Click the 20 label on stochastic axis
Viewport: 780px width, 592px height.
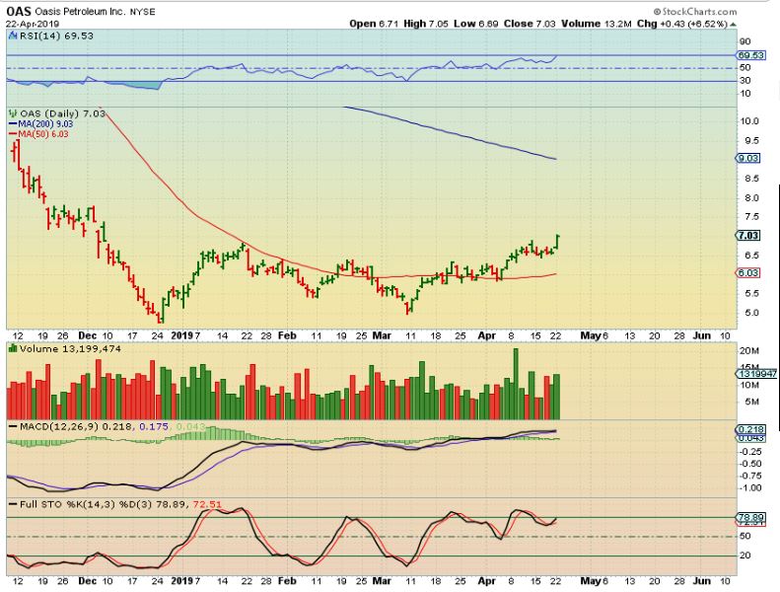745,555
